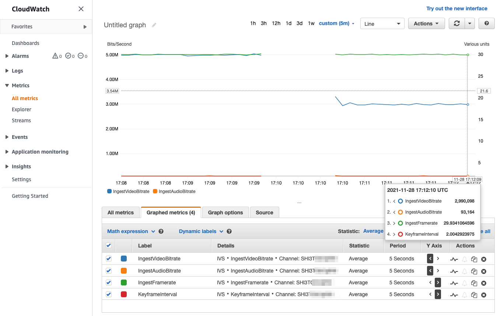Click the help icon beside Dynamic labels
The width and height of the screenshot is (504, 316).
pyautogui.click(x=229, y=231)
